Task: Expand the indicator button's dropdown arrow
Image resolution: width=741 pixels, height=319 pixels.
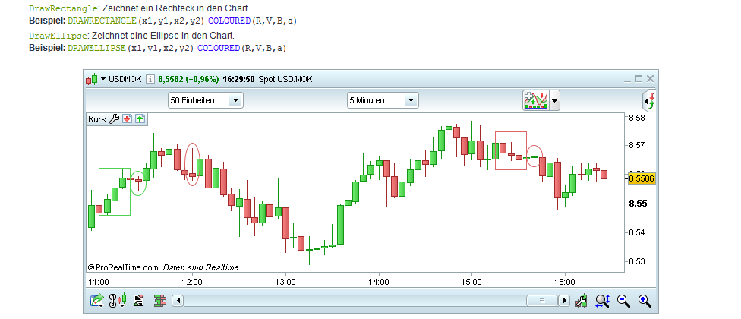Action: coord(554,101)
